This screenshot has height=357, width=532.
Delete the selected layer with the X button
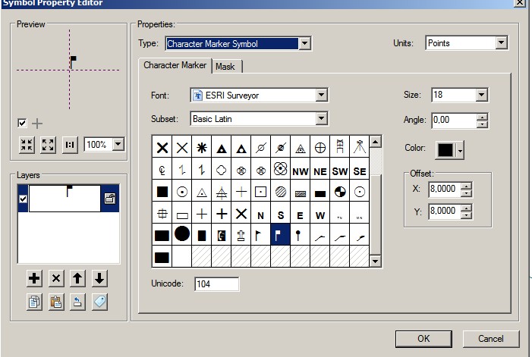[x=55, y=279]
